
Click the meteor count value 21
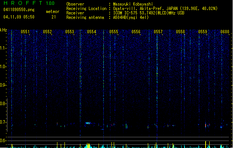54,17
